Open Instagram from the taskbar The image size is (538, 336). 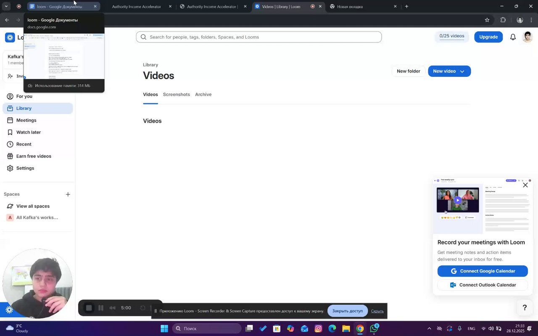coord(318,328)
